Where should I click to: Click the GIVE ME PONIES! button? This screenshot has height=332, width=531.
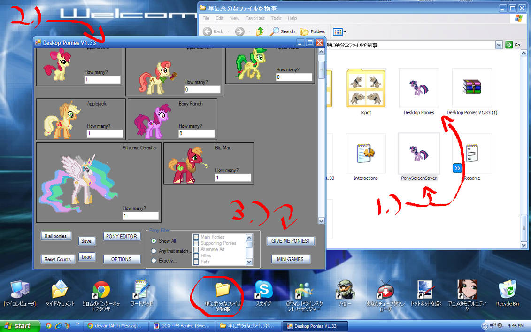click(290, 241)
